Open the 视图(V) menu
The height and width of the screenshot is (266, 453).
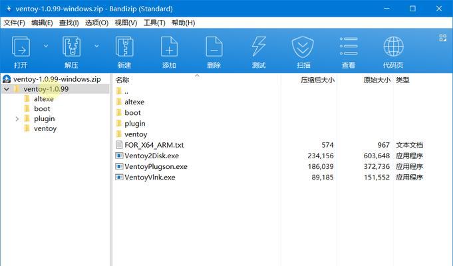coord(126,23)
